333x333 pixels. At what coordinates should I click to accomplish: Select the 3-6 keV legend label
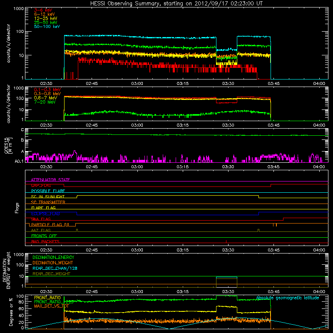[43, 10]
